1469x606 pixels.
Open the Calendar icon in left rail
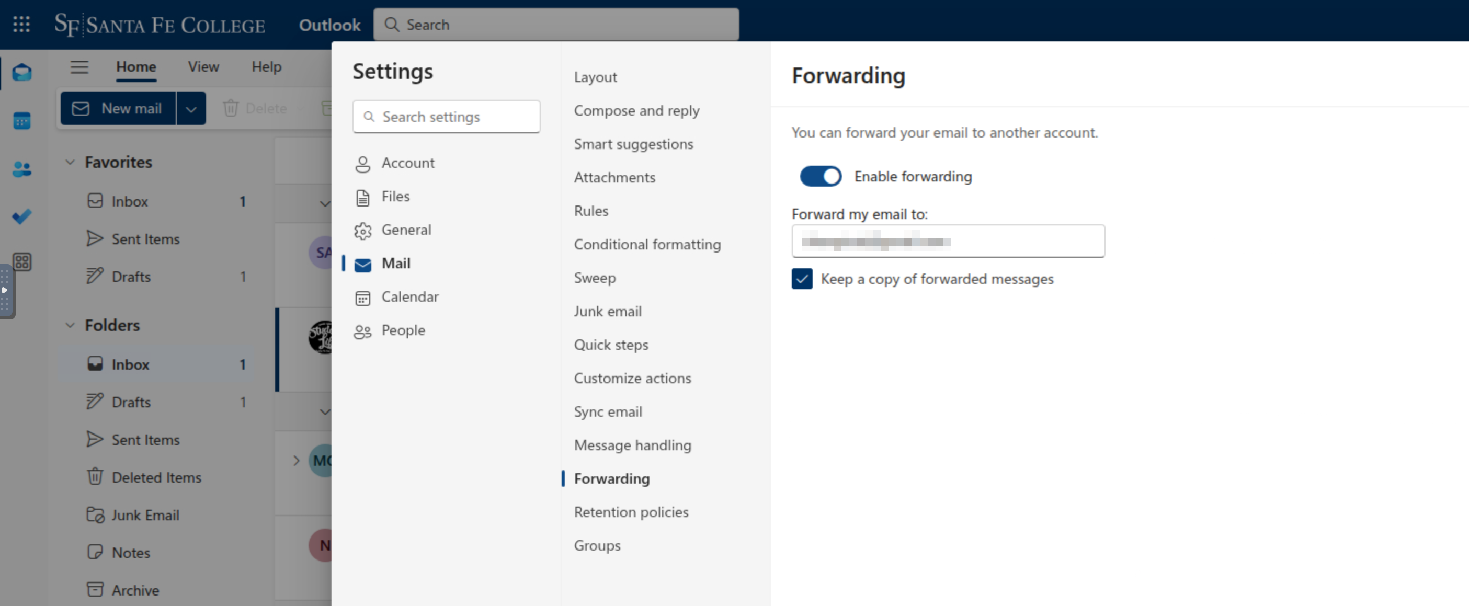click(x=21, y=121)
